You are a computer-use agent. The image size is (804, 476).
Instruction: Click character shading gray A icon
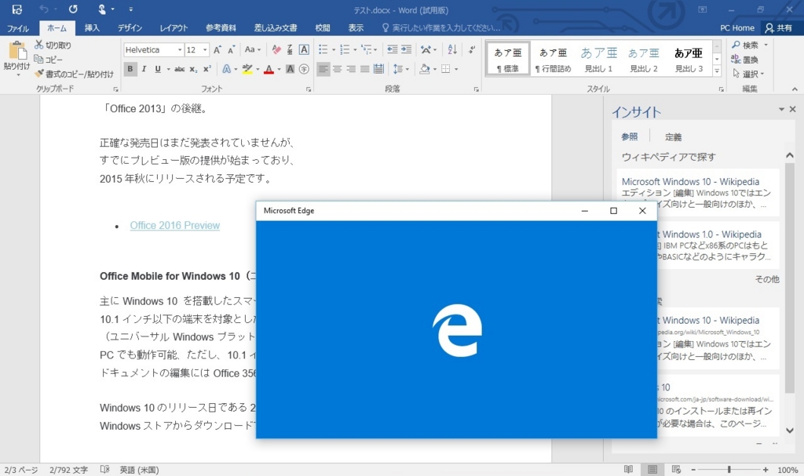291,69
